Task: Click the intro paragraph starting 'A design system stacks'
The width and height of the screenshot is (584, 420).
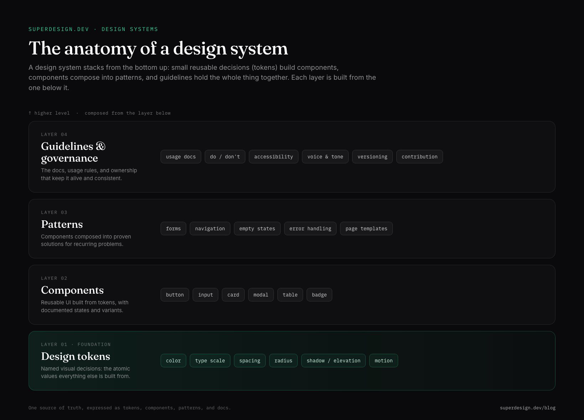Action: [x=202, y=78]
